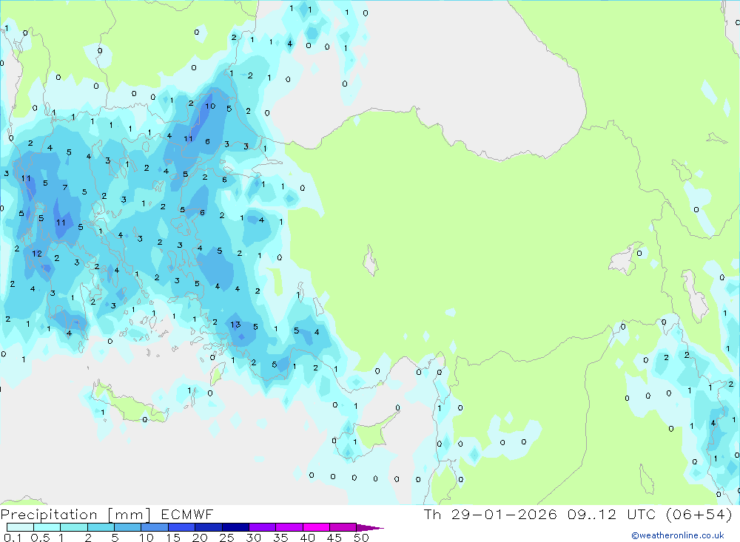Click the '12' precipitation value on the map
The image size is (740, 542).
point(37,254)
